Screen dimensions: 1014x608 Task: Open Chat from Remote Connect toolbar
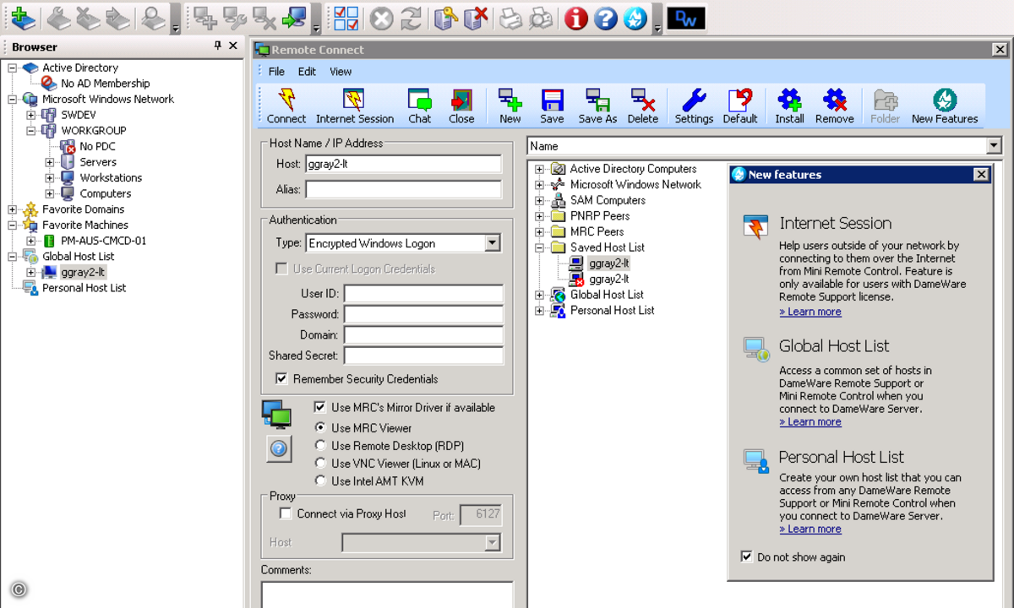(x=420, y=106)
